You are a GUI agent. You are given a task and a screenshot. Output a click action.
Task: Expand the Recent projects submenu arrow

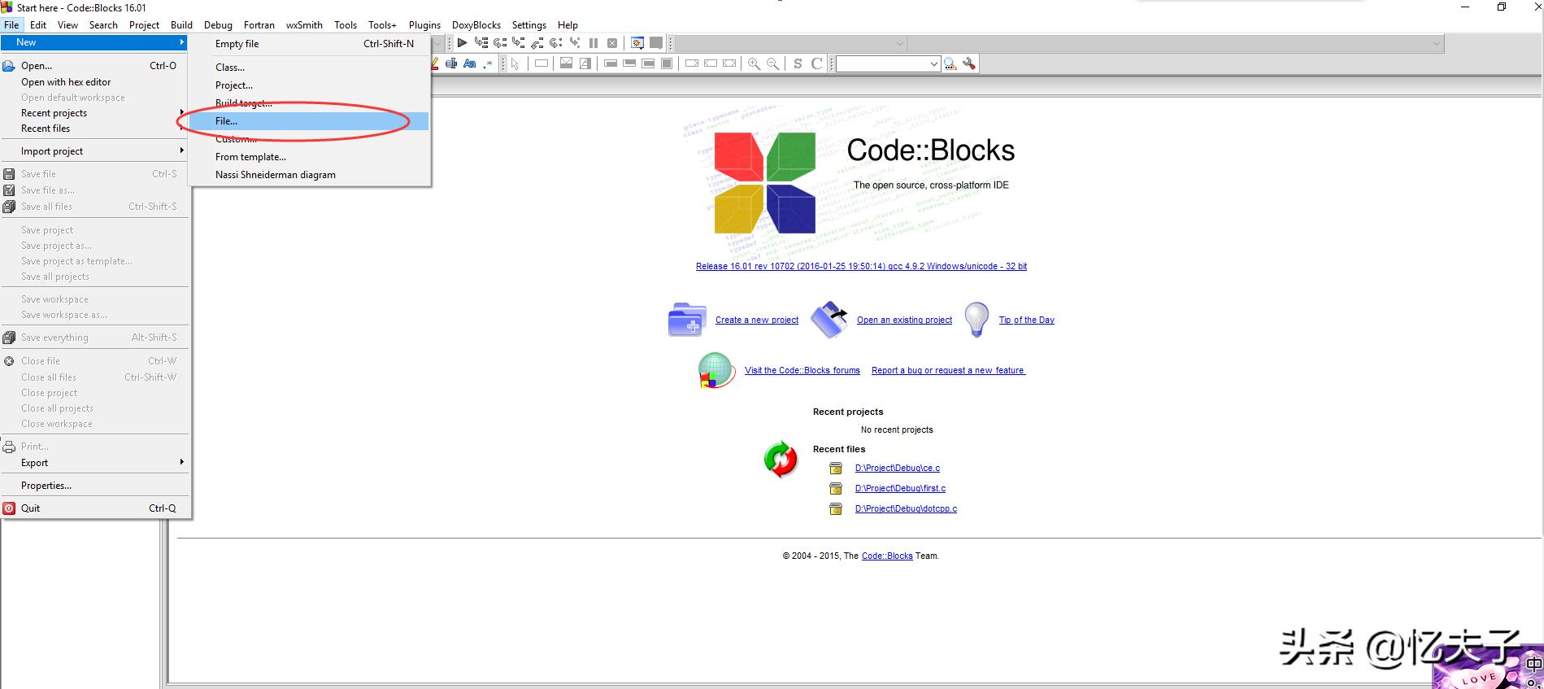pyautogui.click(x=181, y=112)
